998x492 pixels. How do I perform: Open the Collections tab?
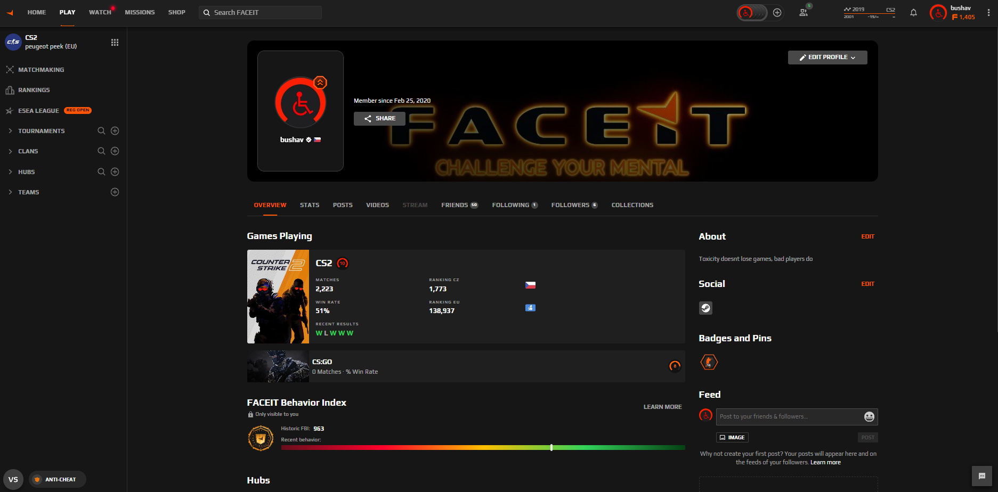click(632, 205)
